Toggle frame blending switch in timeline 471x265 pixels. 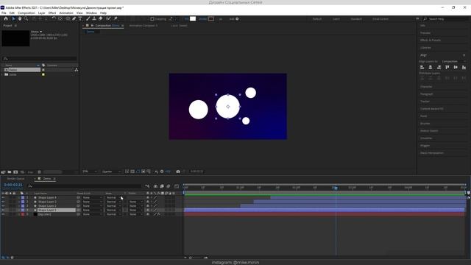(162, 186)
